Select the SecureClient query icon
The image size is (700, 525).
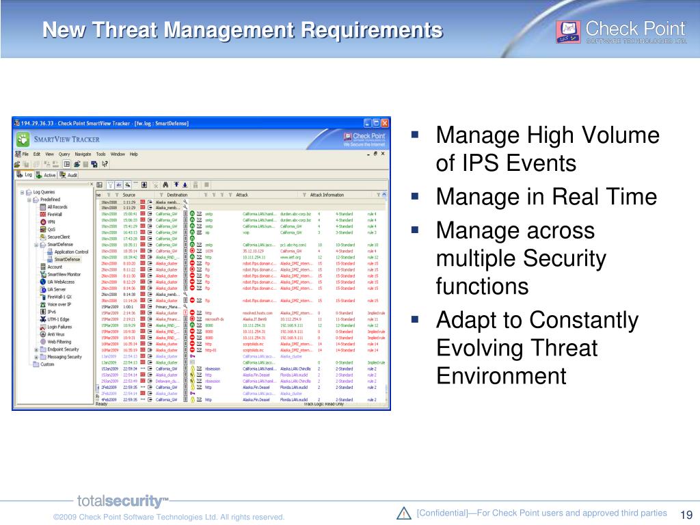tap(43, 237)
